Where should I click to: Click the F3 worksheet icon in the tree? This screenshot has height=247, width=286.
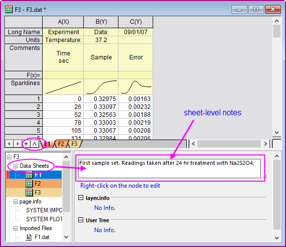pos(29,193)
